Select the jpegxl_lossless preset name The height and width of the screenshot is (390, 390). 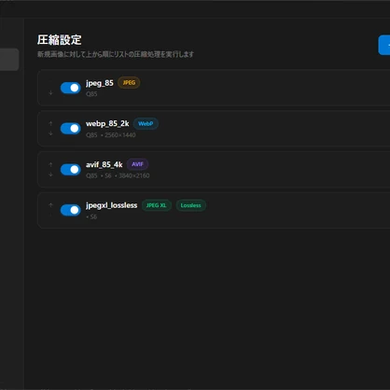111,205
